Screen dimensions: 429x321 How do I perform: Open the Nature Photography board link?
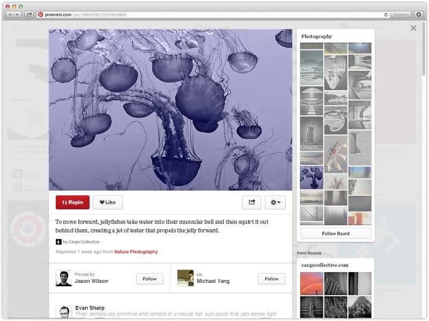coord(136,252)
